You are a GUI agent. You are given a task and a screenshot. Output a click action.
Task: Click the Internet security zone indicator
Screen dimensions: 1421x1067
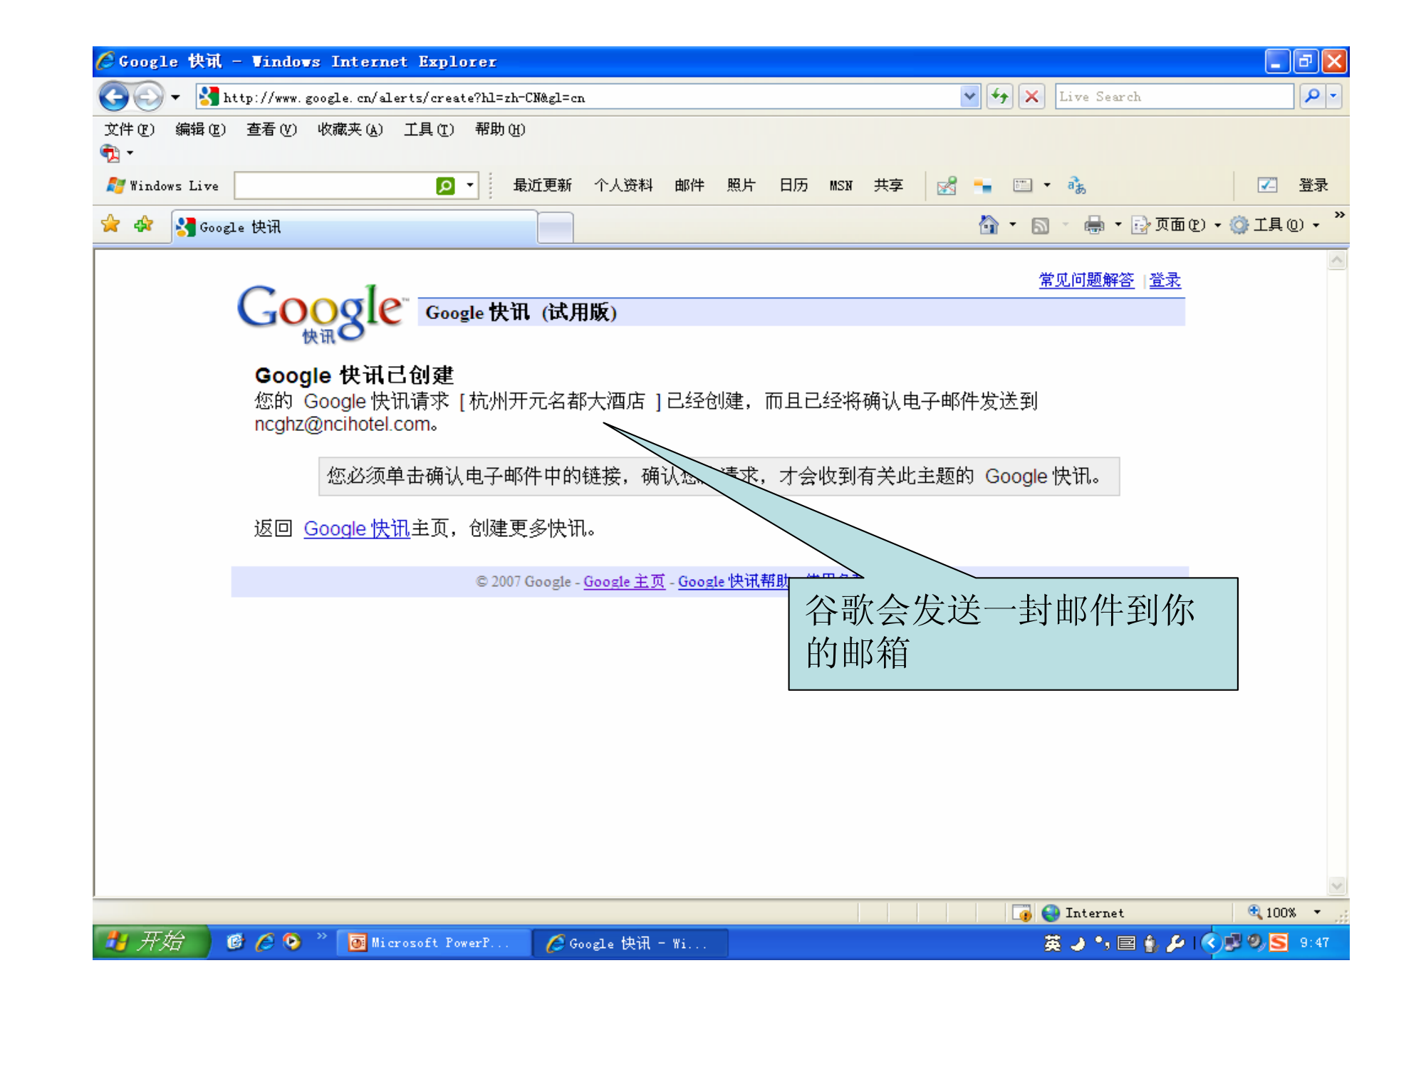(x=1083, y=912)
